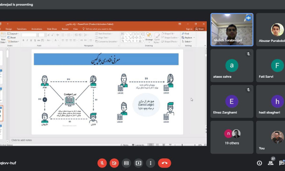Show the participants list people icon
This screenshot has height=171, width=285.
pyautogui.click(x=271, y=163)
